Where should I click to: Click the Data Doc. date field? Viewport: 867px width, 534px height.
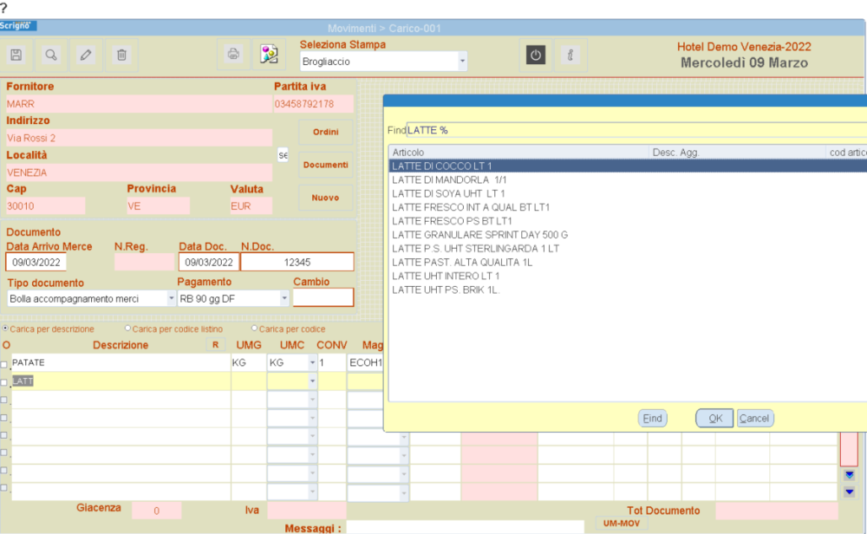point(208,262)
